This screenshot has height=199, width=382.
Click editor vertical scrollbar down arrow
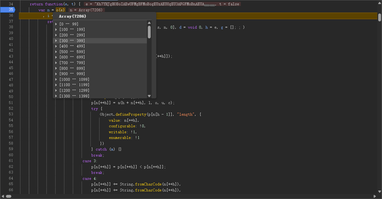coord(379,192)
